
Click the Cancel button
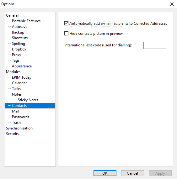point(132,173)
